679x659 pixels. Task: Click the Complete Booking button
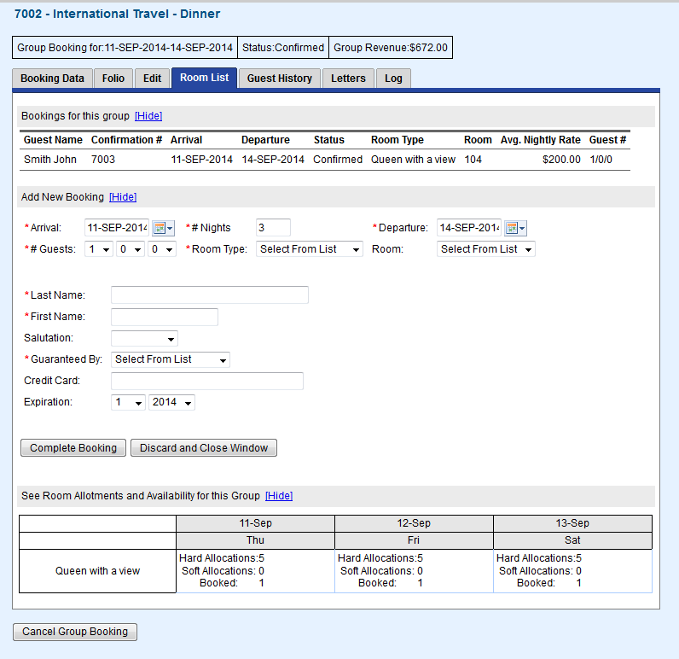(73, 448)
